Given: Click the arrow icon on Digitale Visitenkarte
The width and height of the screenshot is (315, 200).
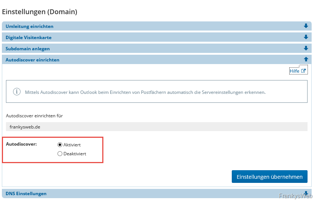Looking at the screenshot, I should pos(306,37).
